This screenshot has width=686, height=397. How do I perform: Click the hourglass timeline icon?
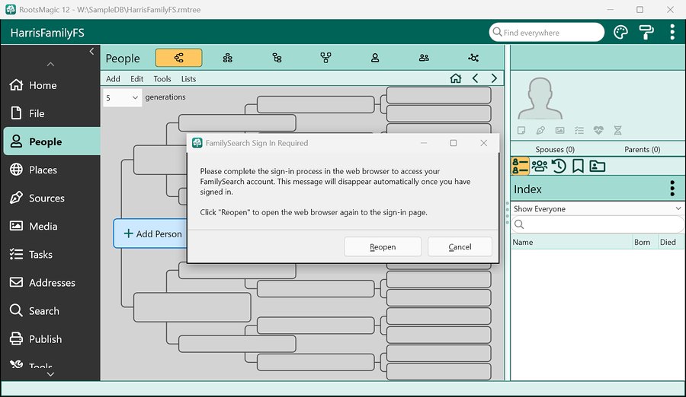[x=617, y=130]
